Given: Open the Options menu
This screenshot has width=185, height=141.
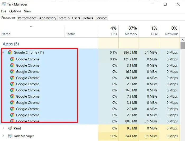Looking at the screenshot, I should pos(15,11).
